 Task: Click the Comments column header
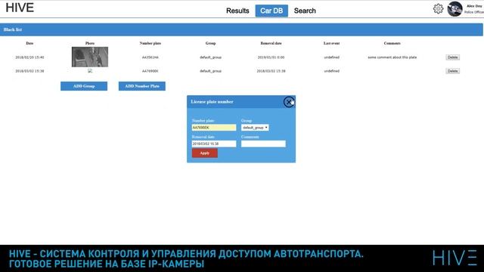click(392, 43)
